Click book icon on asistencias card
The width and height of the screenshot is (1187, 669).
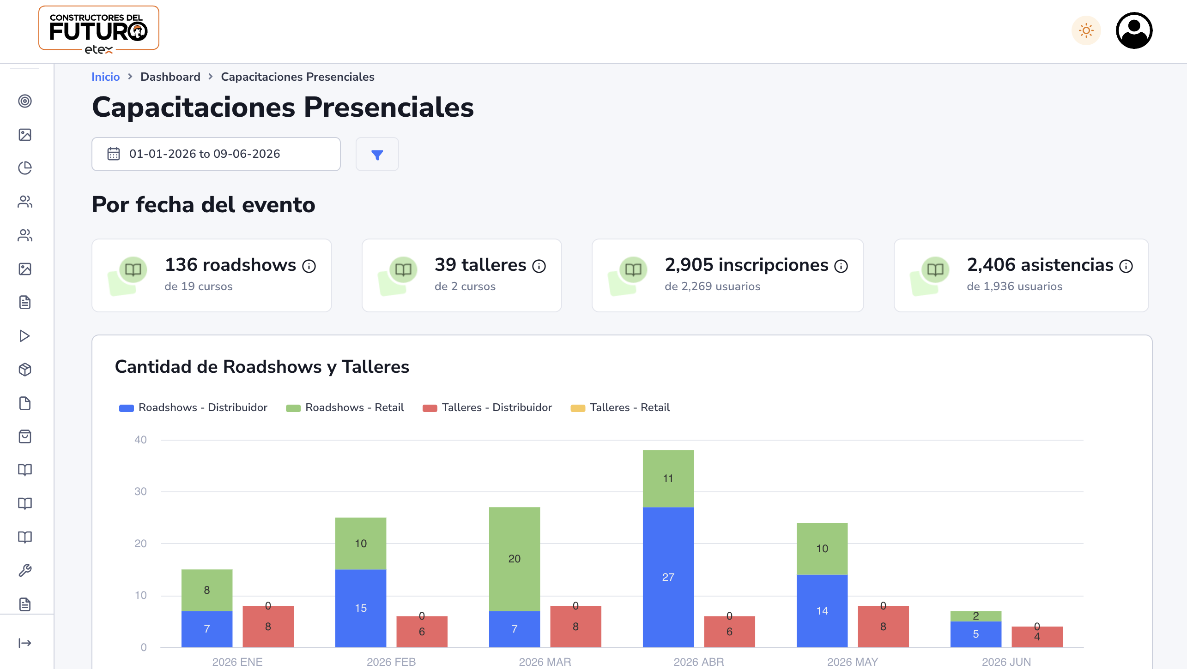(935, 269)
